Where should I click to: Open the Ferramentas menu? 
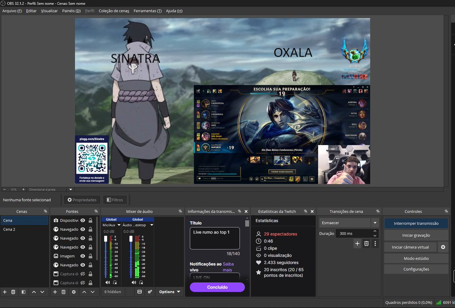click(147, 11)
